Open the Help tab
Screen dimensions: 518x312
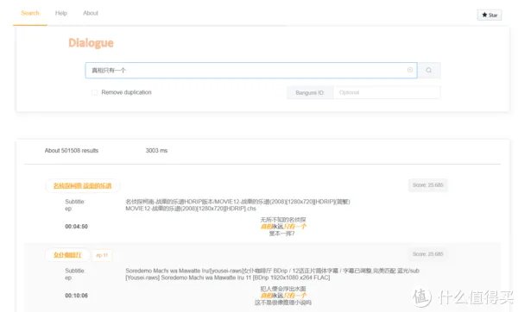[61, 13]
